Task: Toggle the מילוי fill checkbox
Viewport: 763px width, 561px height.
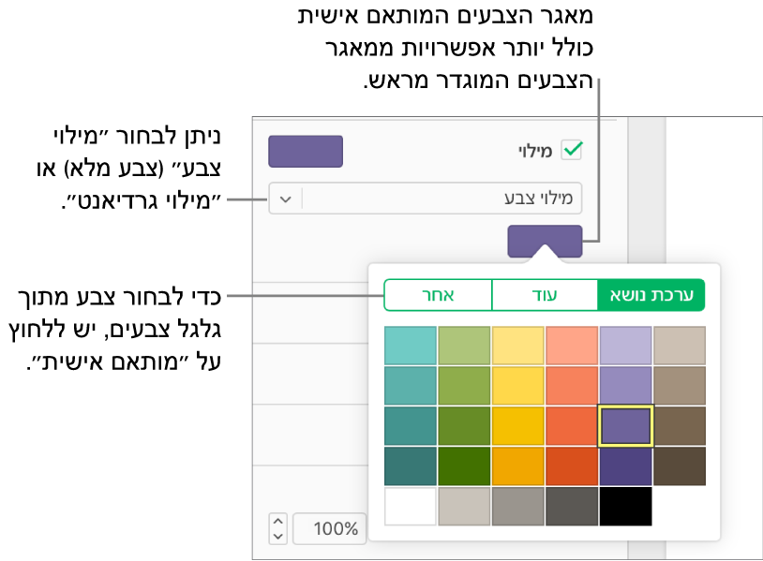Action: tap(571, 150)
